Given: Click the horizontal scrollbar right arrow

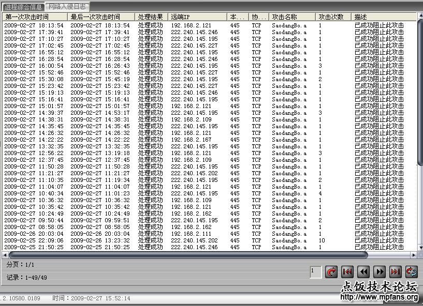Looking at the screenshot, I should coord(414,254).
